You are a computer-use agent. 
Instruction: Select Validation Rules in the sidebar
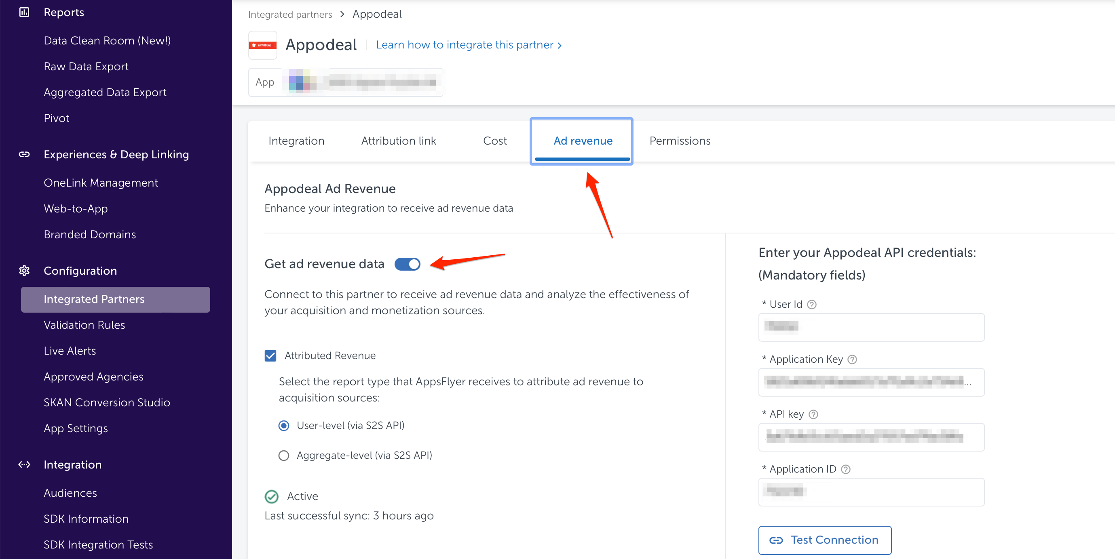[x=84, y=325]
